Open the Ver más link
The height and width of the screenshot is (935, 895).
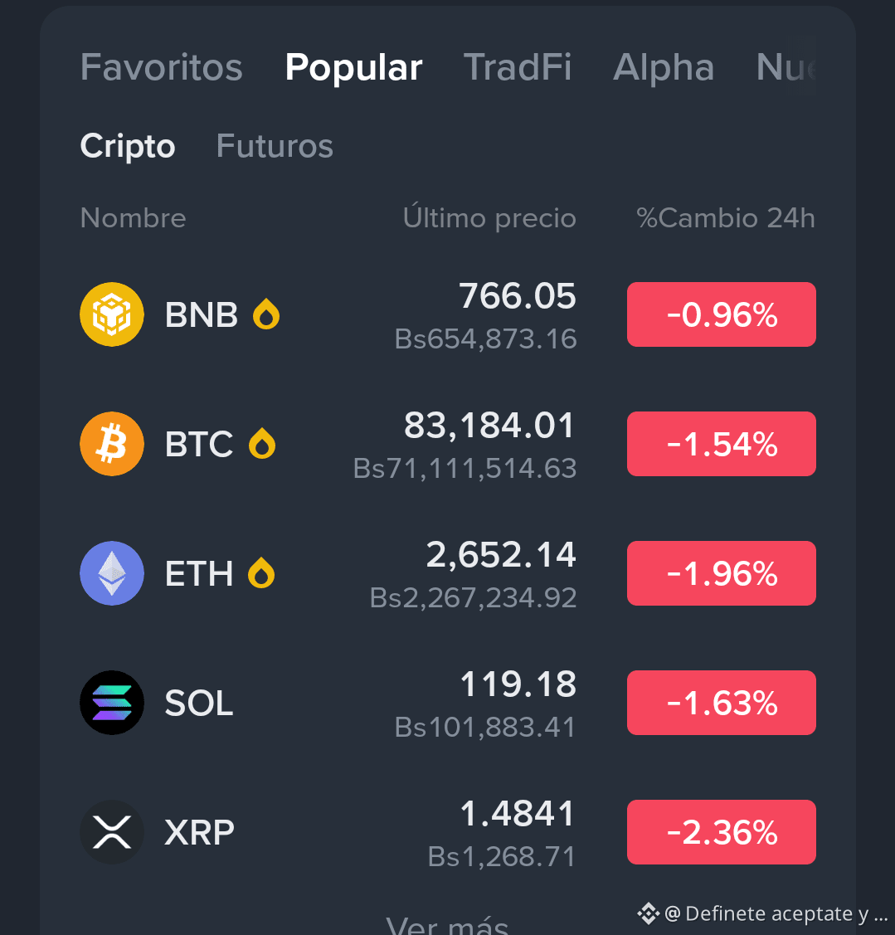pos(447,926)
